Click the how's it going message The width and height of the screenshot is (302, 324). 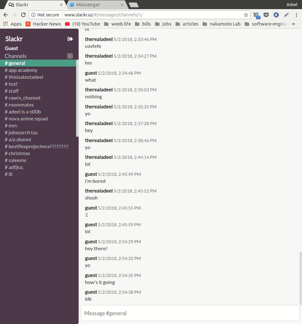pyautogui.click(x=100, y=282)
